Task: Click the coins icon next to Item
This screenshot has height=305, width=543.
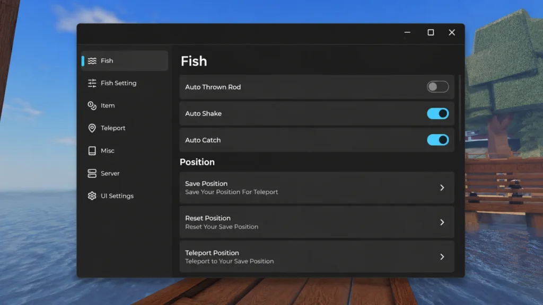Action: click(x=92, y=105)
